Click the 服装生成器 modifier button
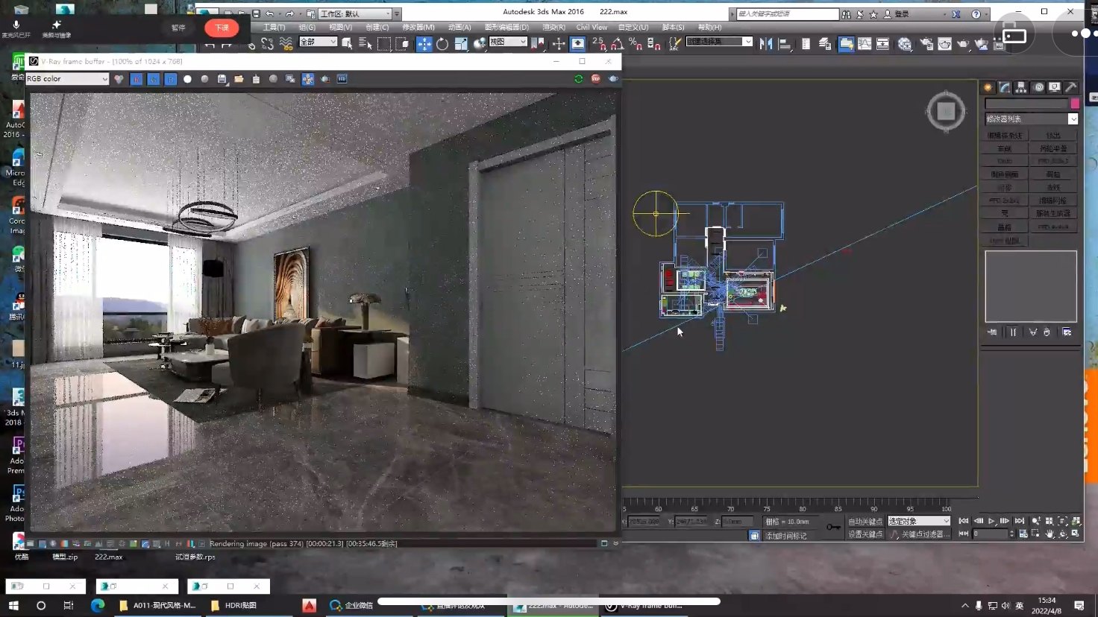Image resolution: width=1098 pixels, height=617 pixels. (1053, 213)
